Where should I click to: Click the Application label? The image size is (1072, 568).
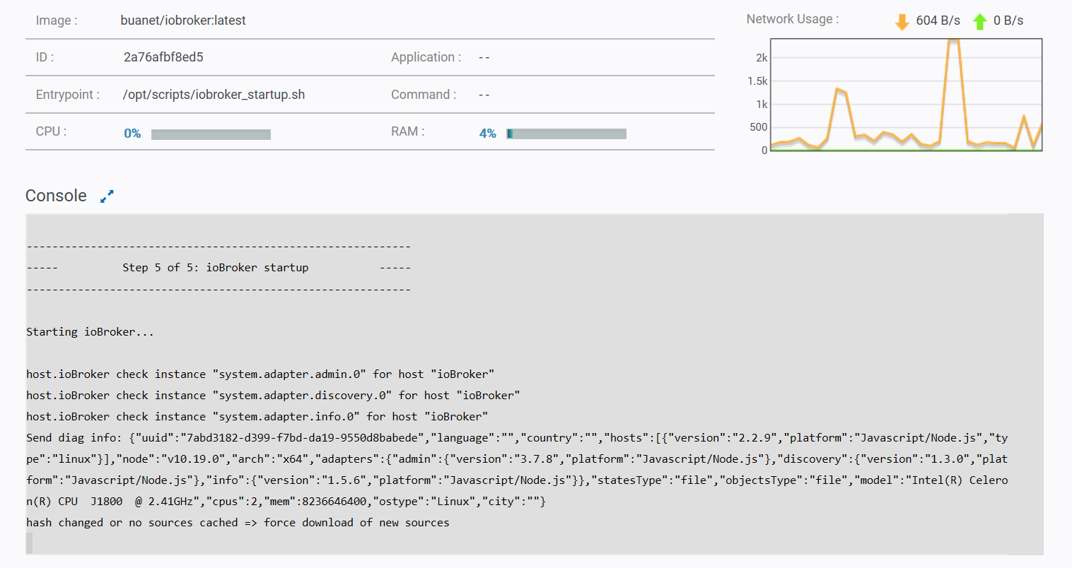tap(426, 57)
